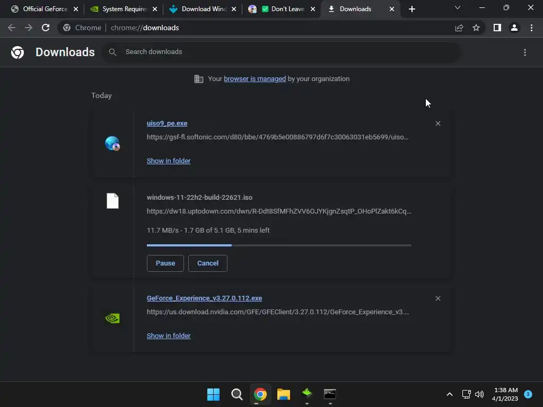The height and width of the screenshot is (407, 543).
Task: Click the Chrome logo beside Downloads title
Action: 17,52
